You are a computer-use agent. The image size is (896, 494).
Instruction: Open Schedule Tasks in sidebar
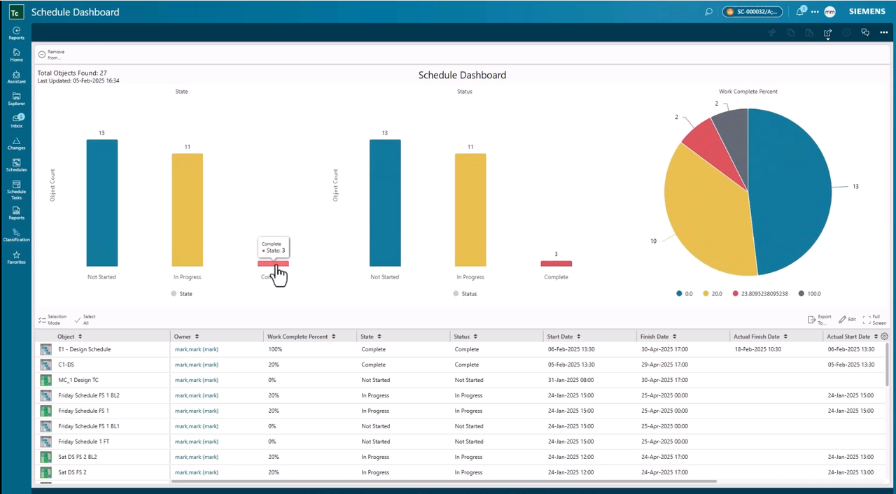coord(16,190)
